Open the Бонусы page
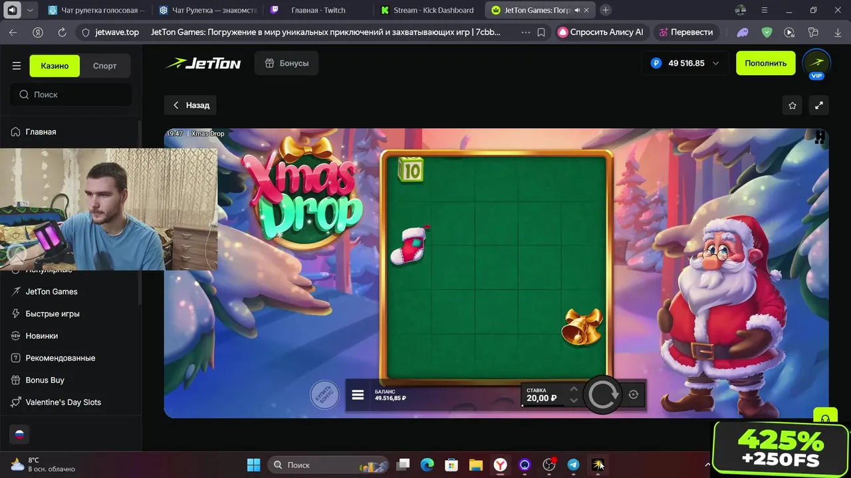Image resolution: width=851 pixels, height=478 pixels. 287,63
